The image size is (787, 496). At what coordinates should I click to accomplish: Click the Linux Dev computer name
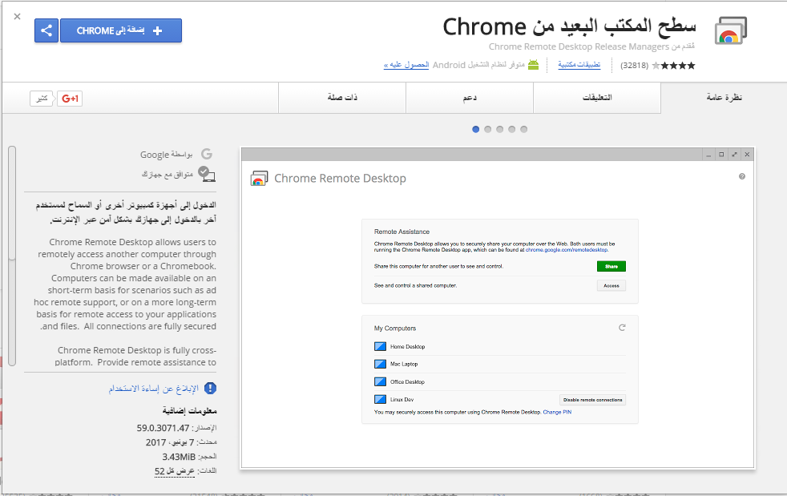coord(402,400)
